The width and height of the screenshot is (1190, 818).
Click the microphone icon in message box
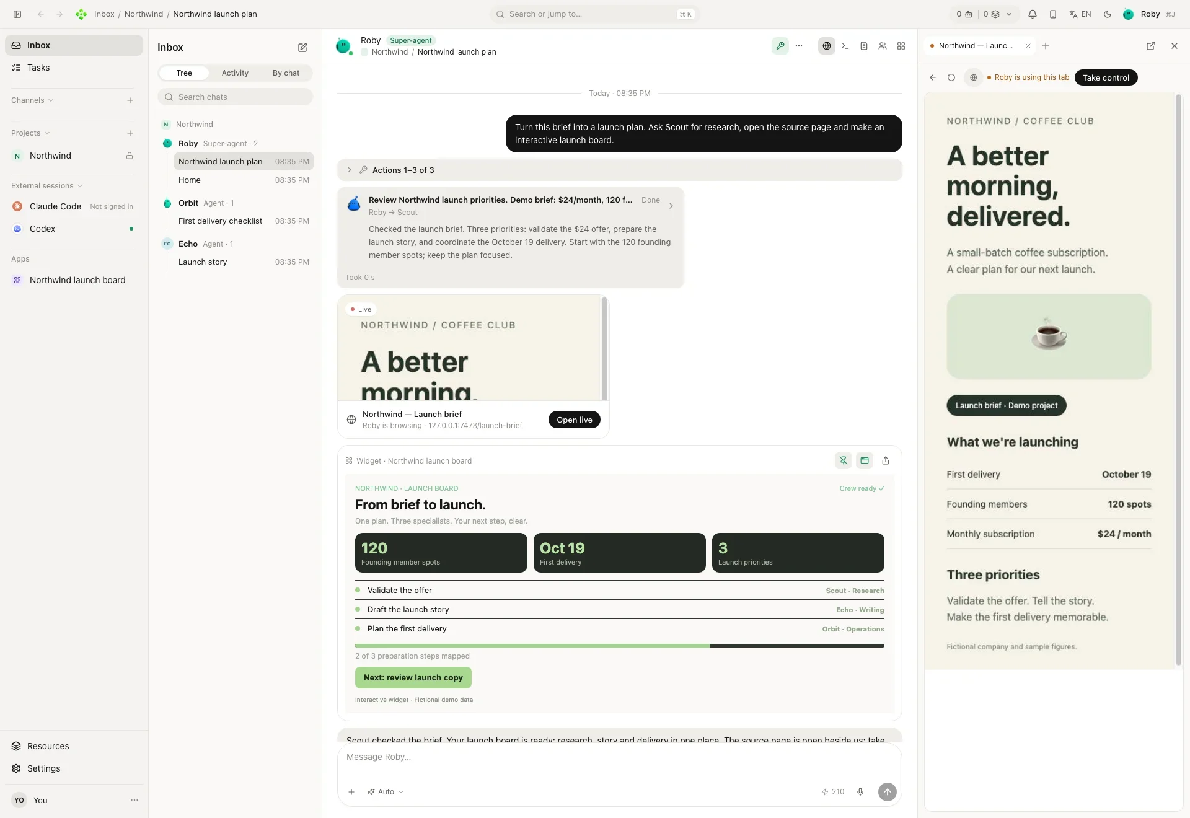click(x=860, y=792)
